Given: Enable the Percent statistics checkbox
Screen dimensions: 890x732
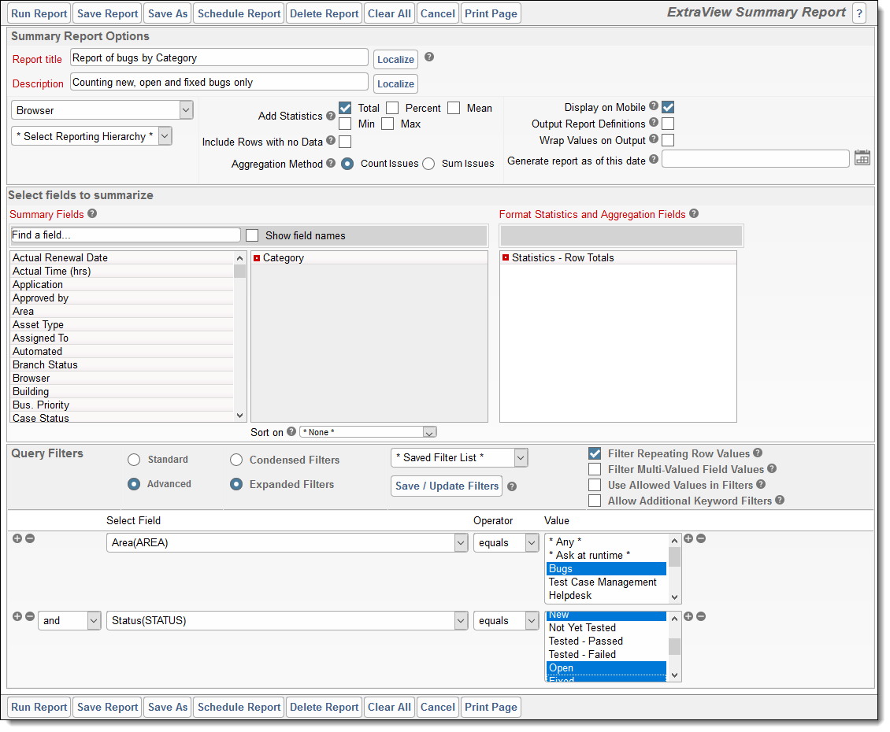Looking at the screenshot, I should [x=392, y=108].
